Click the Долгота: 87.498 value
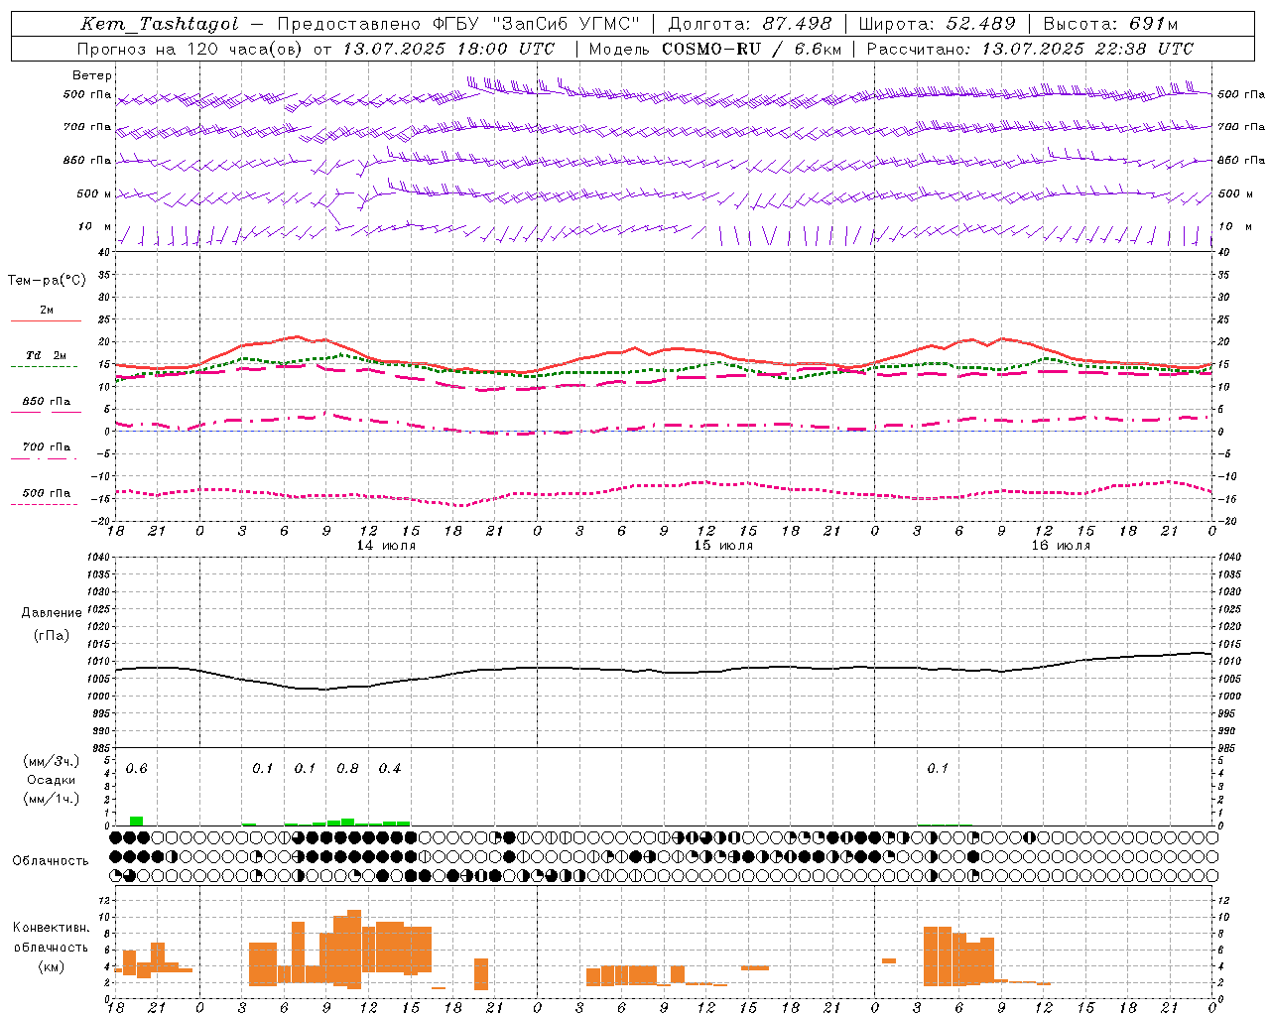Screen dimensions: 1270x1016 click(750, 25)
